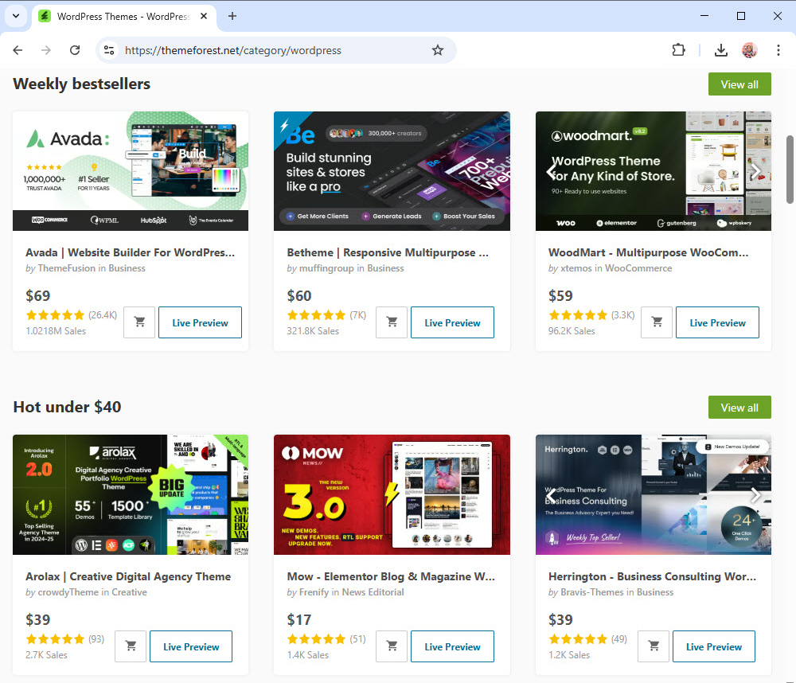Open Live Preview for Herrington
Image resolution: width=796 pixels, height=683 pixels.
click(x=714, y=646)
